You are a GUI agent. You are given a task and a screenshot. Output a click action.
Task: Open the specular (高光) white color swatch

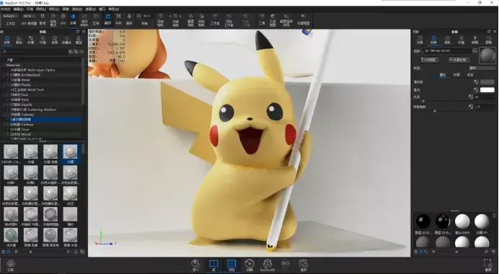click(x=487, y=90)
